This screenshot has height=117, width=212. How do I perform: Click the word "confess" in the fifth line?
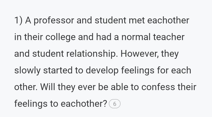click(158, 87)
